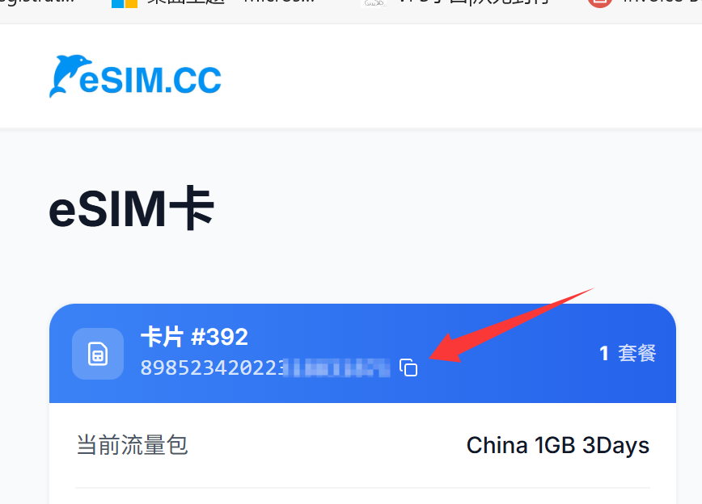Copy the ICCID number with the copy icon
This screenshot has height=504, width=702.
[x=408, y=367]
